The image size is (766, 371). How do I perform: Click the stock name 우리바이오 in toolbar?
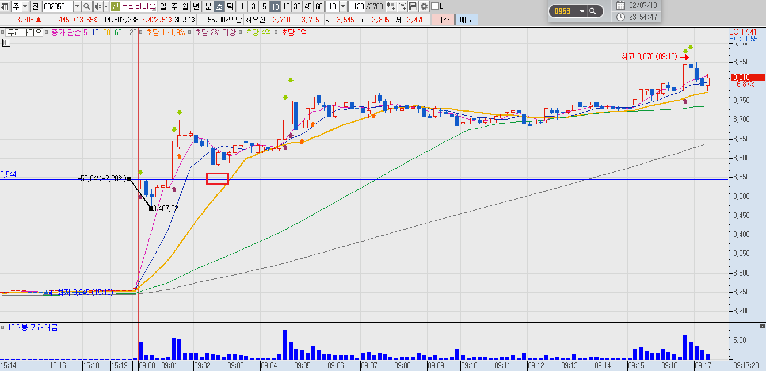[138, 6]
